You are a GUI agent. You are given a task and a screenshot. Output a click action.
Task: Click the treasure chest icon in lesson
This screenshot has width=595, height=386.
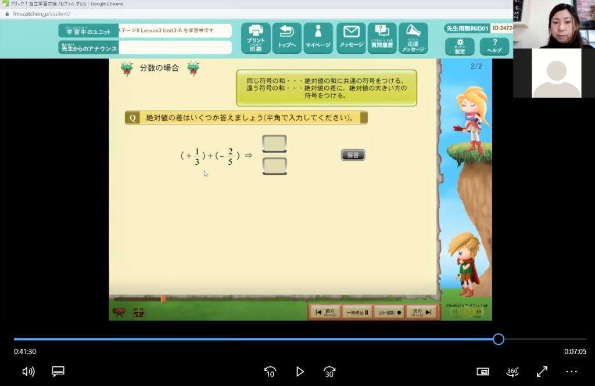tap(139, 312)
